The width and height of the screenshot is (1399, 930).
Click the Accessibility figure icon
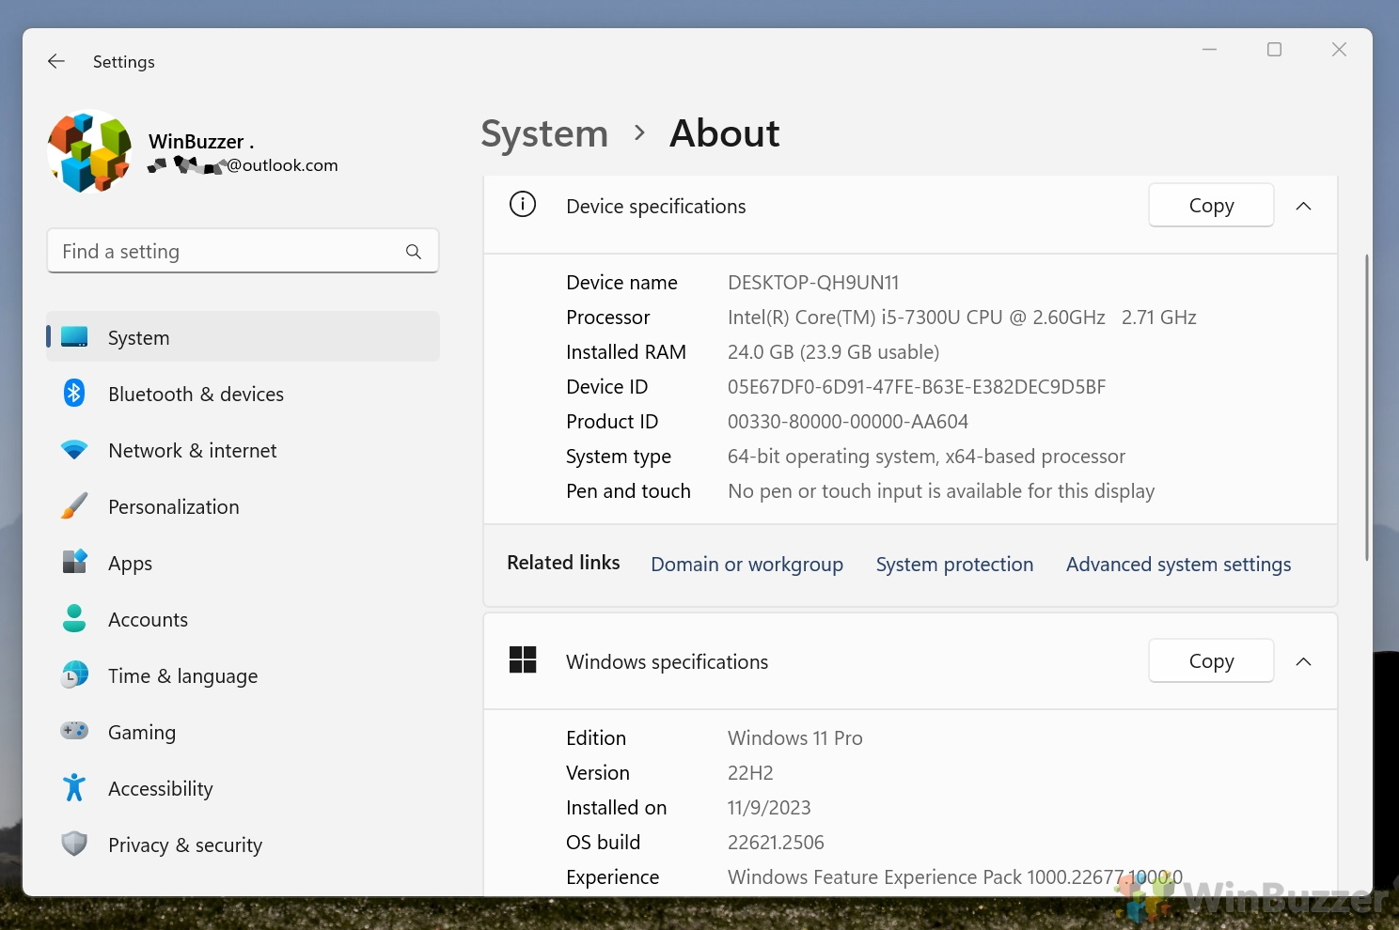(74, 787)
